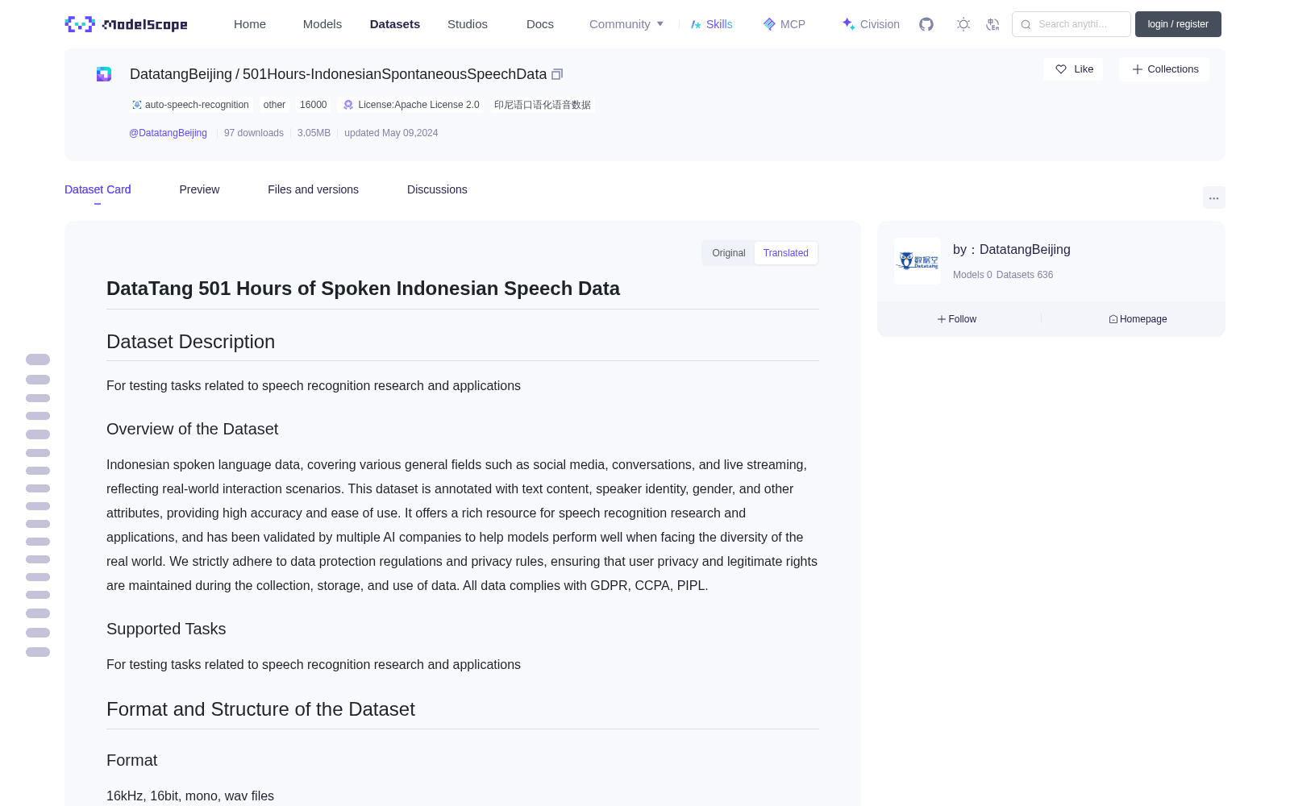Toggle light/dark theme sun icon
This screenshot has height=806, width=1290.
coord(963,24)
